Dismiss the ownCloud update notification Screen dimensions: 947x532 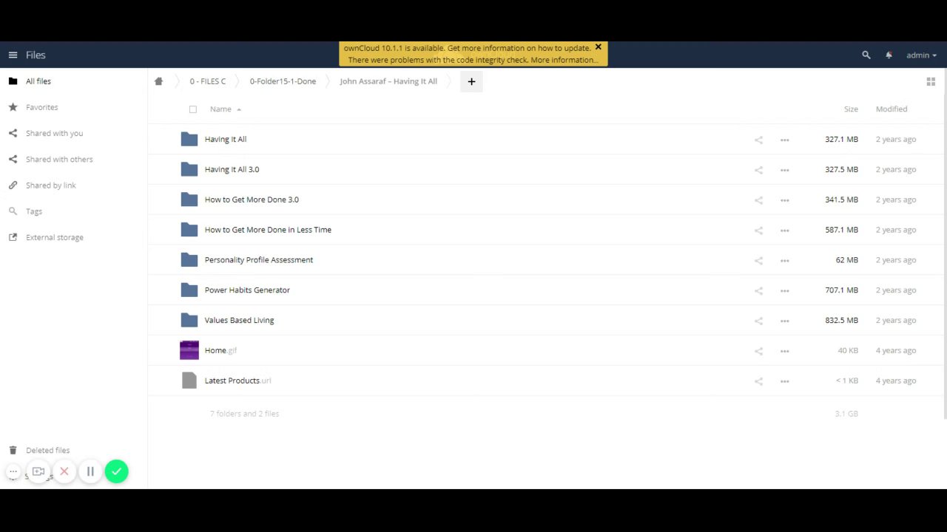pos(599,47)
